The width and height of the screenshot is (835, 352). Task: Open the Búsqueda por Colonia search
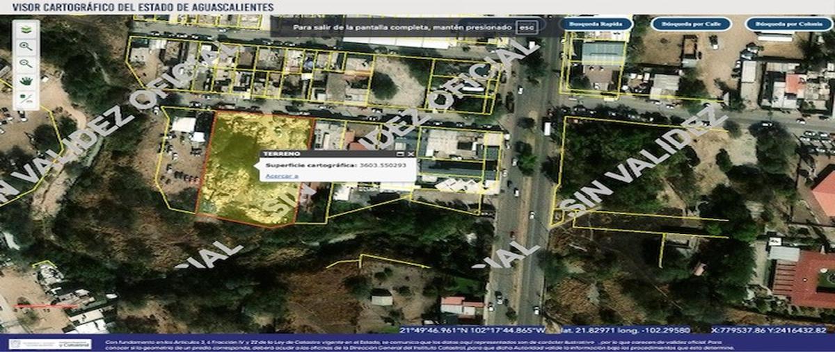coord(789,24)
